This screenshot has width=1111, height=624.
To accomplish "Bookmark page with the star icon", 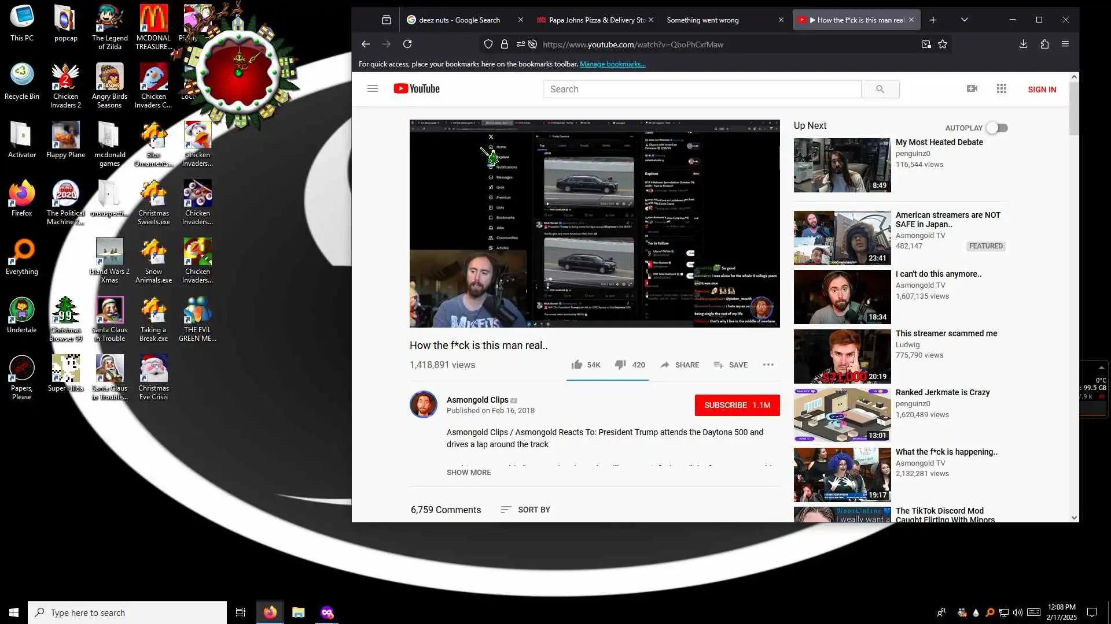I will (943, 44).
